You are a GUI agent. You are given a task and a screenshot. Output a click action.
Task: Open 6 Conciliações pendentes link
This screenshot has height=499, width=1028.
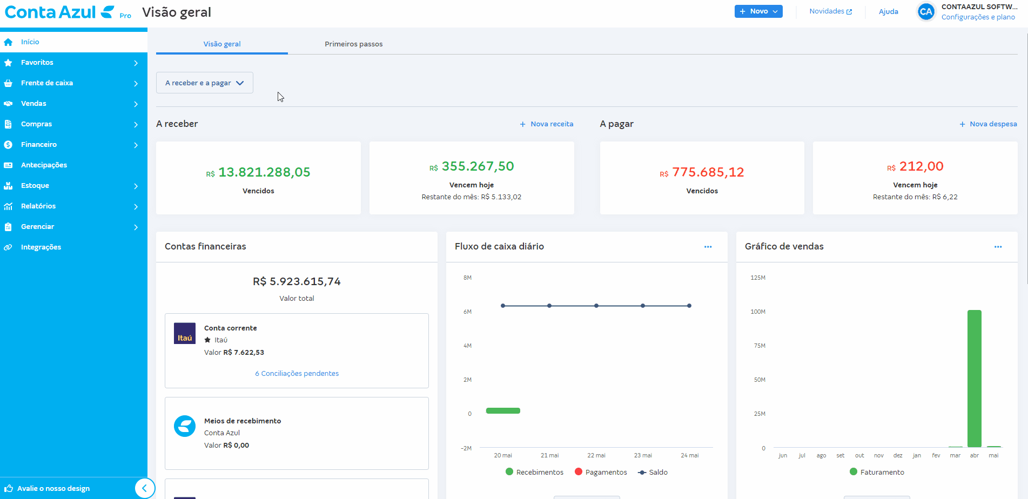(x=297, y=374)
